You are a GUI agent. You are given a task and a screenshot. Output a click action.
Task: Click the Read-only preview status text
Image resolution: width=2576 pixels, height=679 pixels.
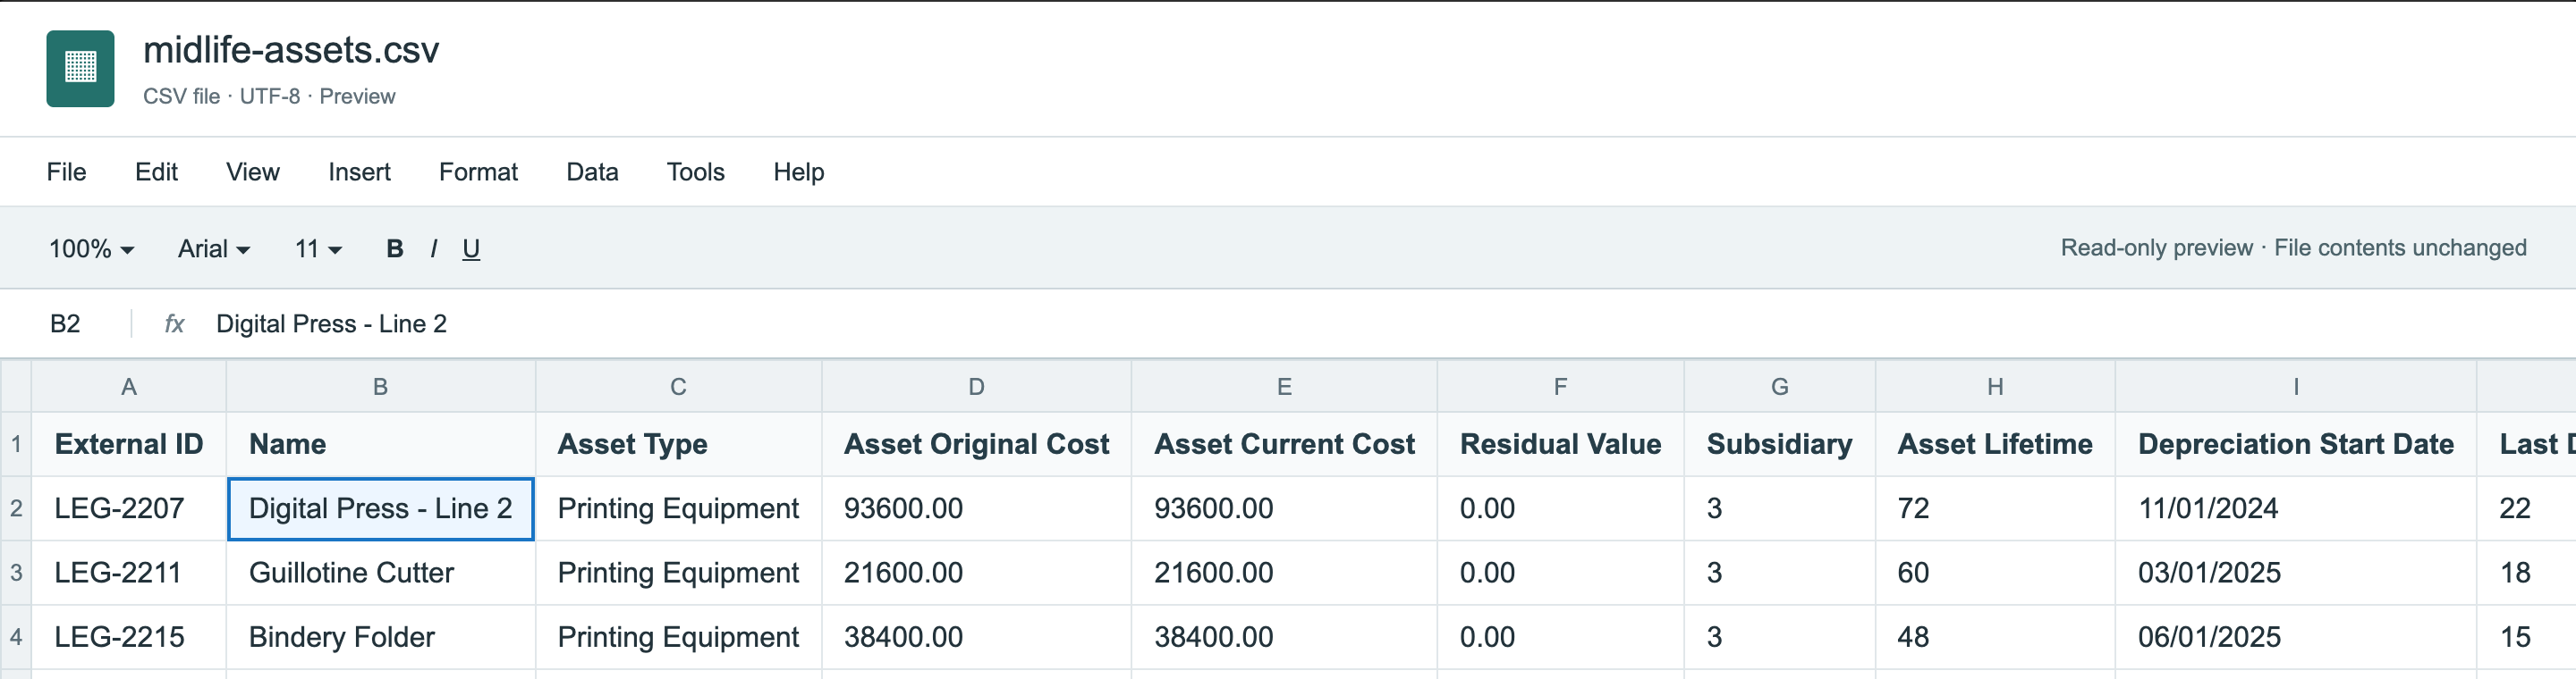(2293, 247)
